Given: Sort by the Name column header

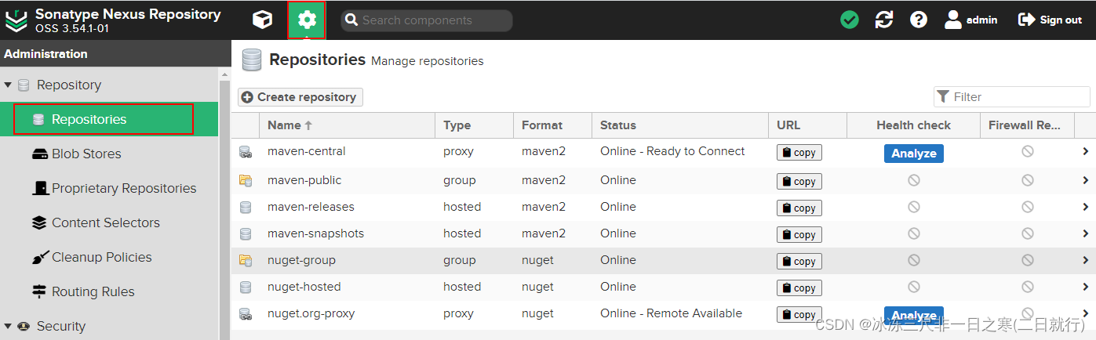Looking at the screenshot, I should coord(348,125).
